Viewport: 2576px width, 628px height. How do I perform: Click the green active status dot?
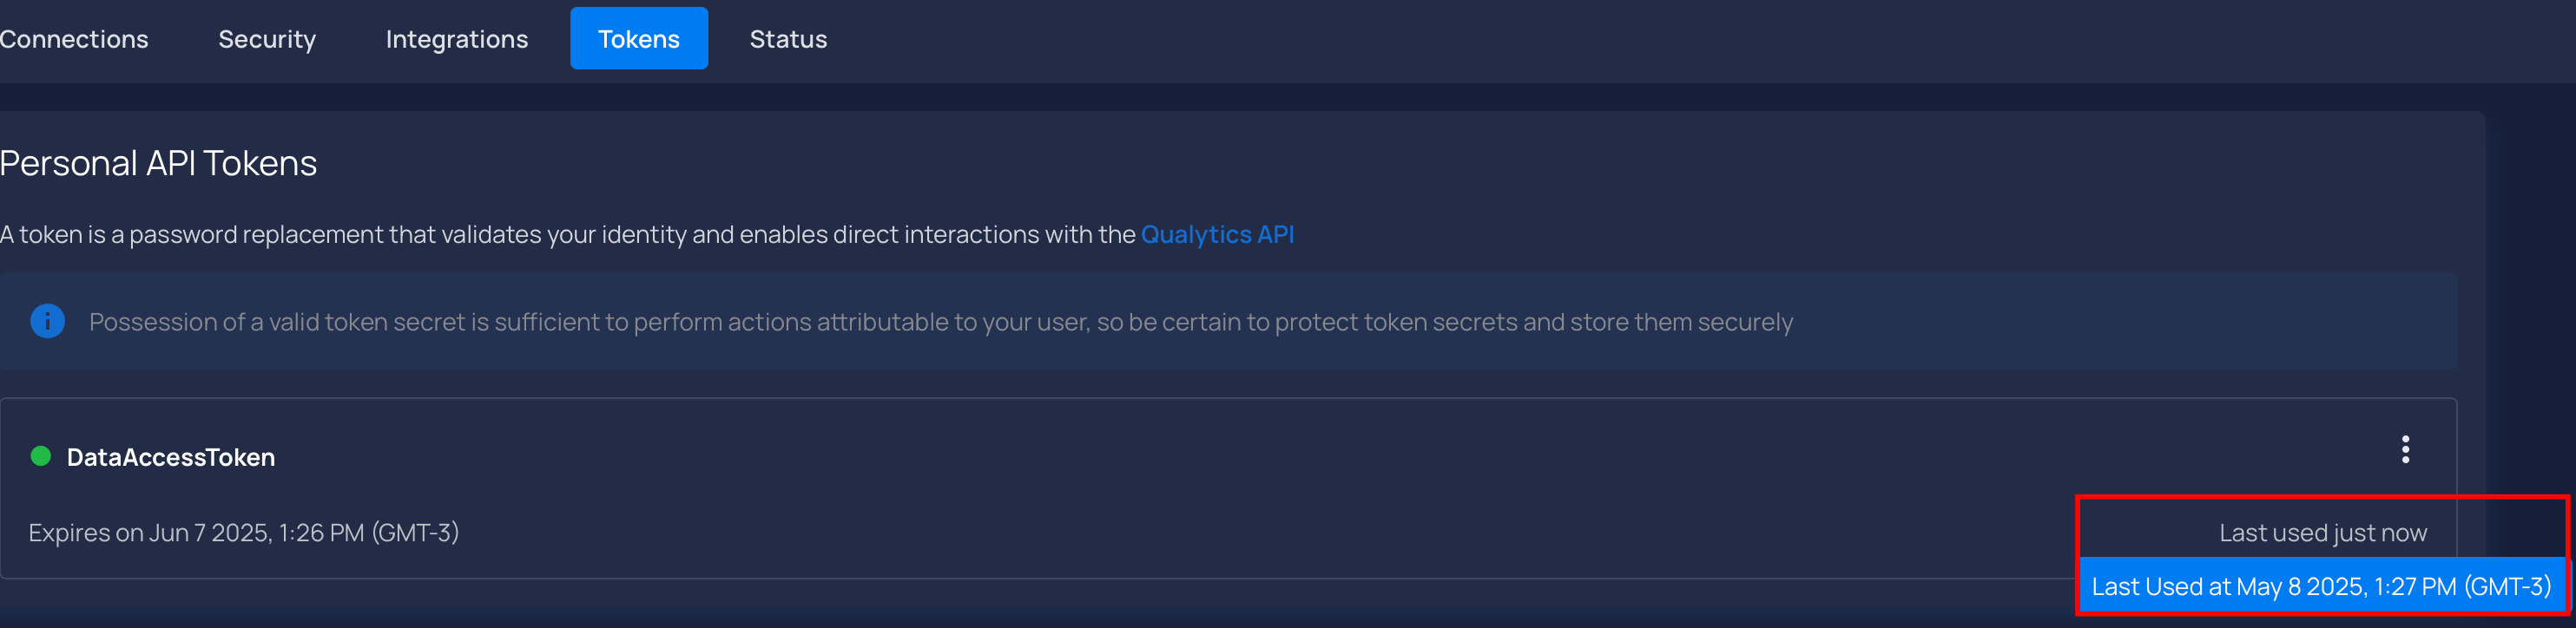tap(41, 456)
